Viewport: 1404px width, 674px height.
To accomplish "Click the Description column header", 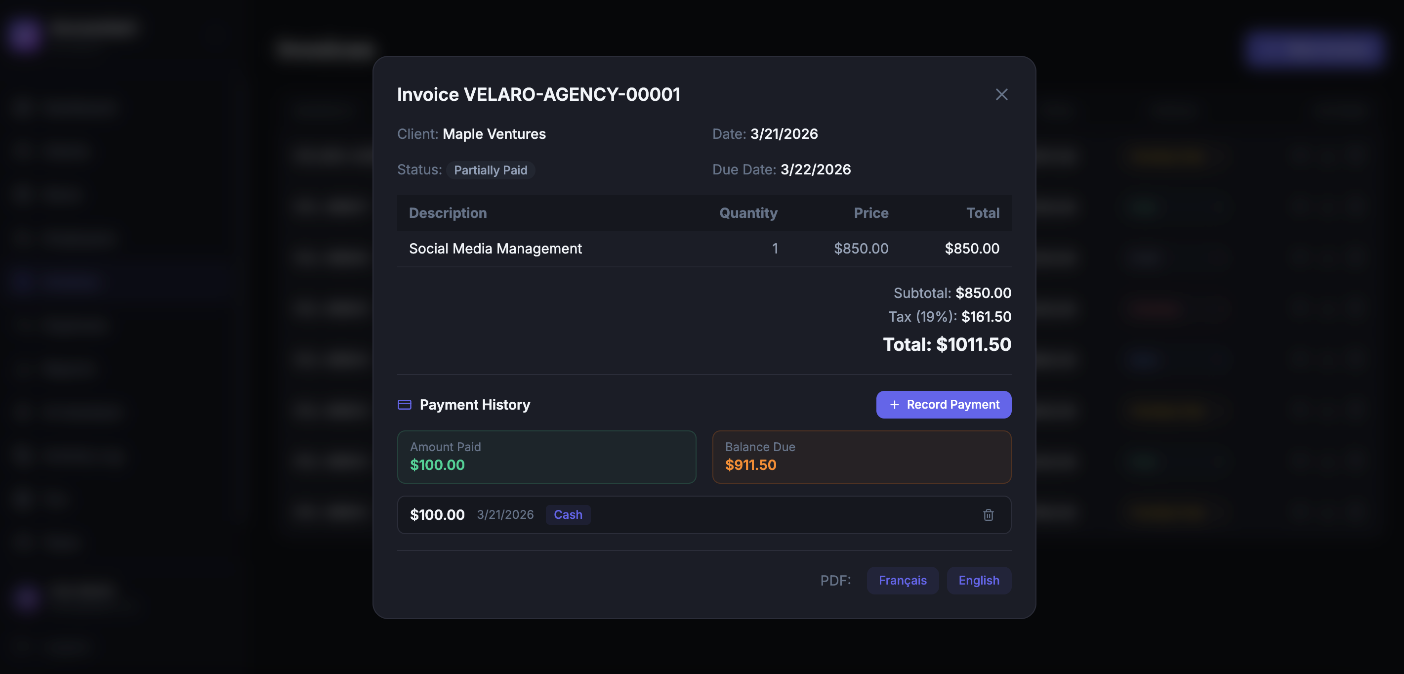I will pyautogui.click(x=448, y=213).
